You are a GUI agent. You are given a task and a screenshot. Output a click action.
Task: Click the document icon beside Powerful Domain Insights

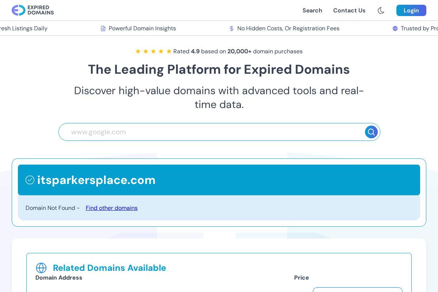[x=103, y=28]
